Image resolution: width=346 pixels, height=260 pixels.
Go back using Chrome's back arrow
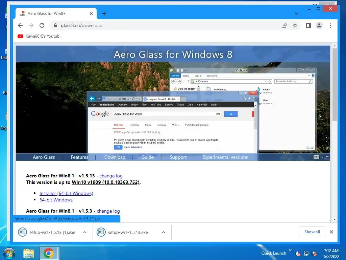pyautogui.click(x=20, y=25)
